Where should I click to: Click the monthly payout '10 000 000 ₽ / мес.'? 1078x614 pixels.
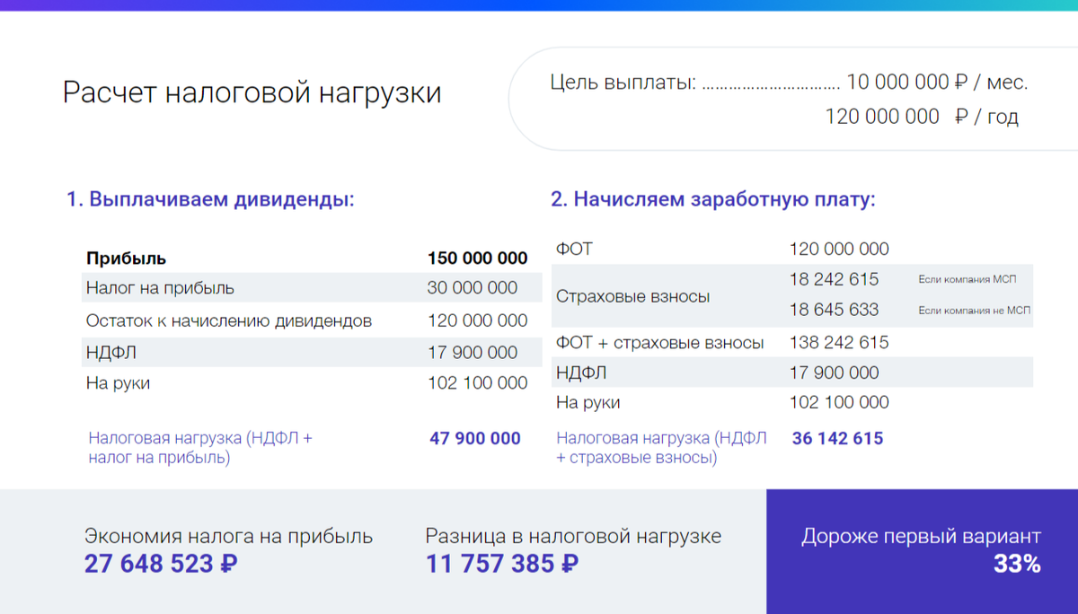[937, 83]
